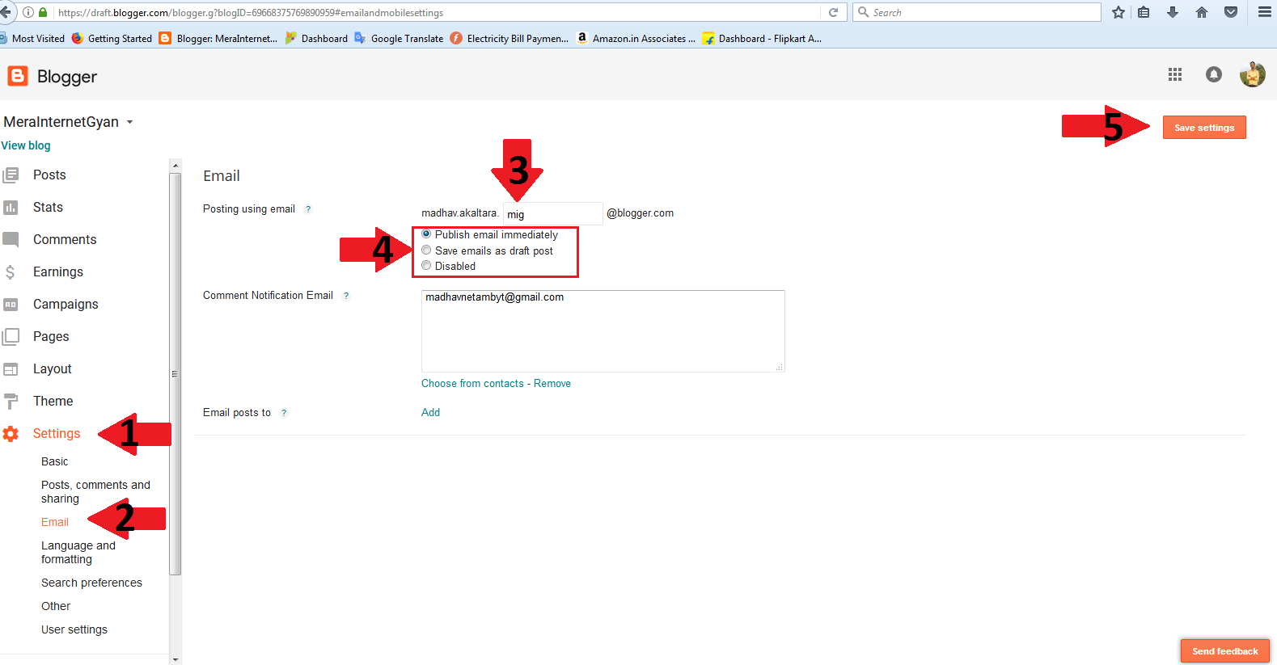Viewport: 1277px width, 665px height.
Task: Open account profile avatar
Action: [x=1253, y=74]
